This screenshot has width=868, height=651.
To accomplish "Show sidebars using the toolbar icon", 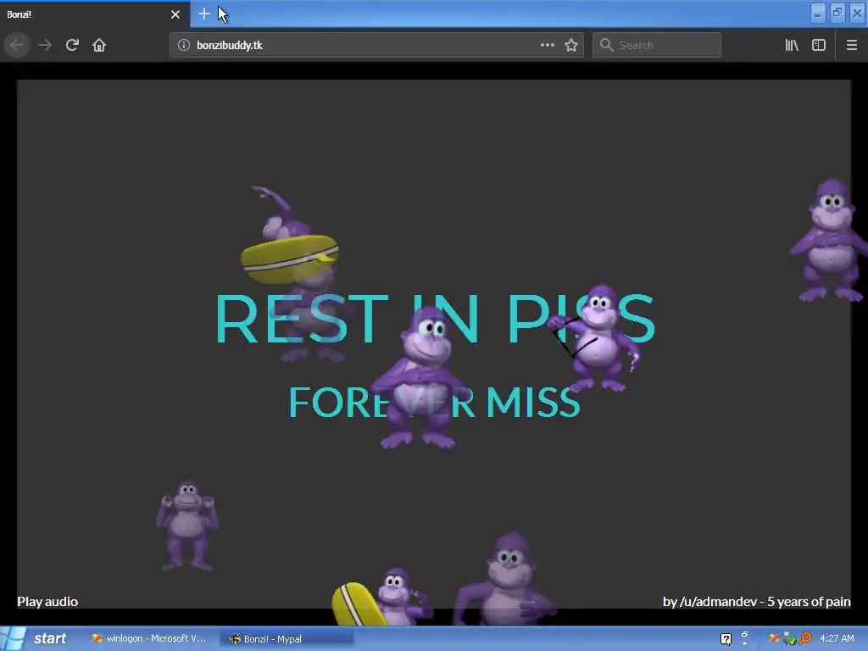I will [819, 46].
